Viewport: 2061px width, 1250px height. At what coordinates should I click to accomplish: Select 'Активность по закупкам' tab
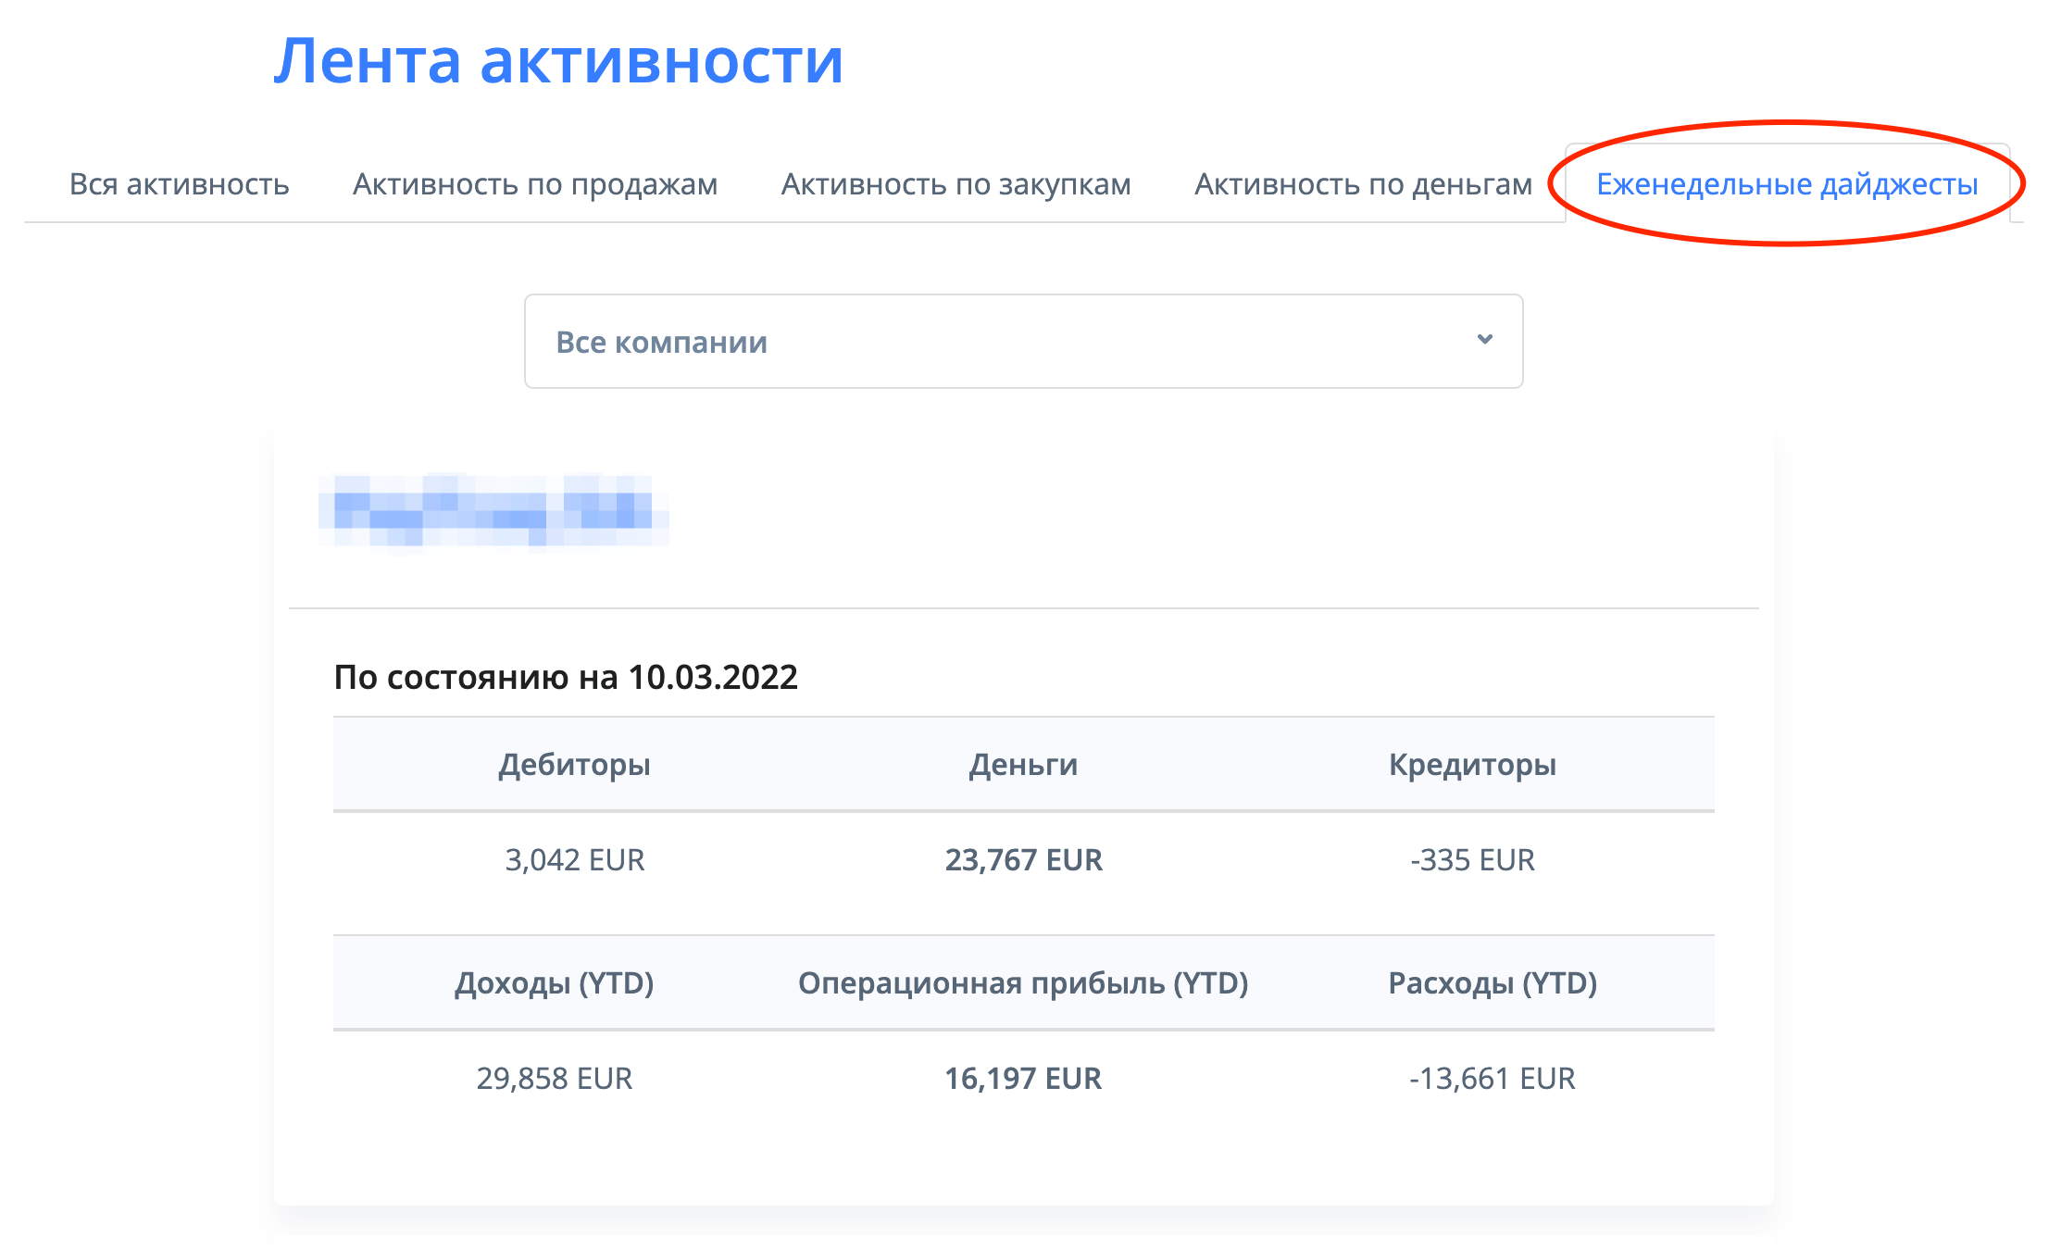[956, 184]
